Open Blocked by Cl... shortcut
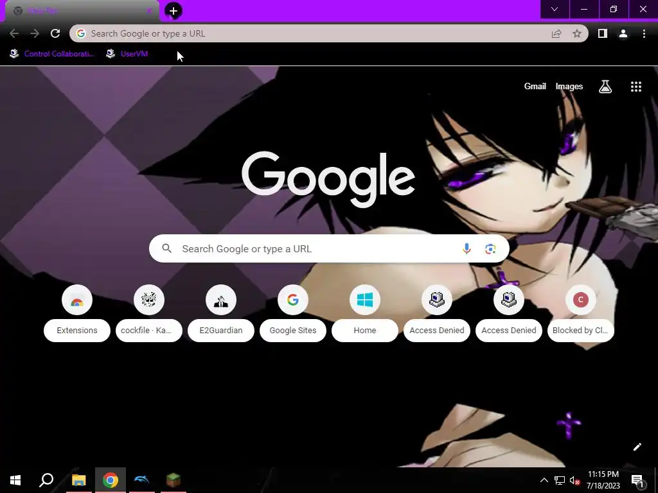Screen dimensions: 658x493 [581, 313]
